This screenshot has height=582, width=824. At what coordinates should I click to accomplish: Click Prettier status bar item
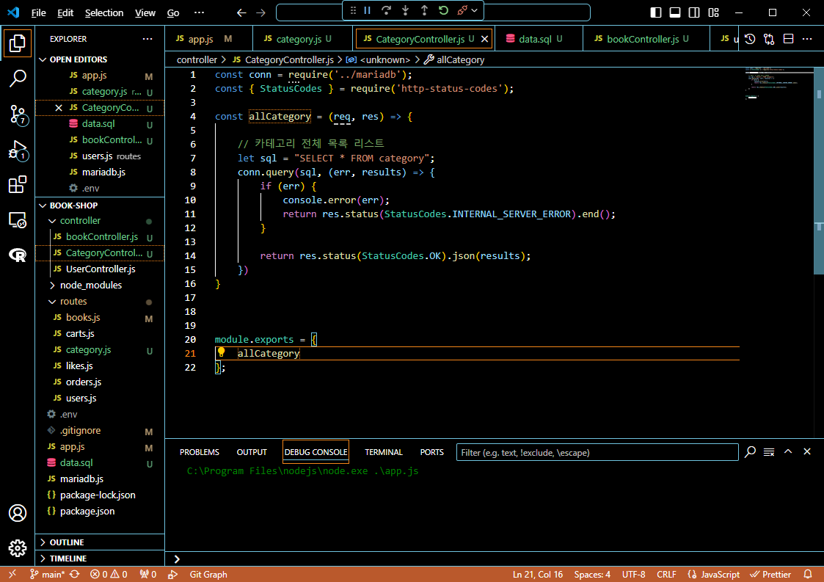(770, 574)
